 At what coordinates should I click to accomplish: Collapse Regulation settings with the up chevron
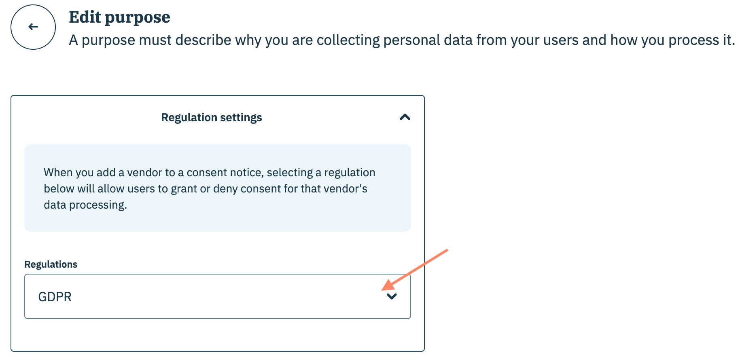[405, 117]
